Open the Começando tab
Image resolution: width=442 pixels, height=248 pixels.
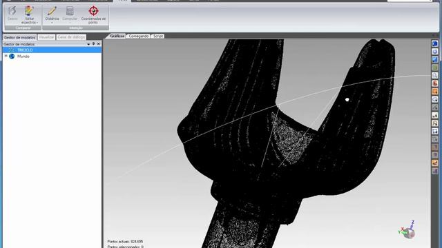138,37
